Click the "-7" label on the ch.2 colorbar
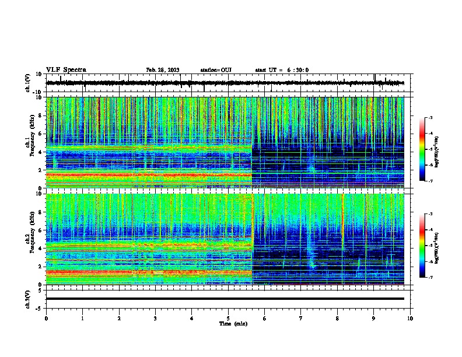Screen dimensions: 462x357 (x=430, y=278)
